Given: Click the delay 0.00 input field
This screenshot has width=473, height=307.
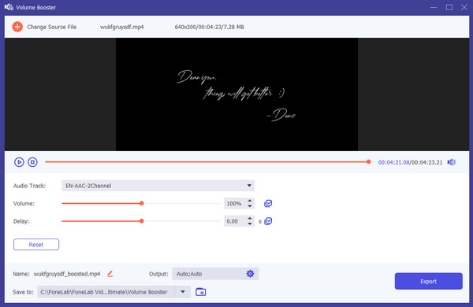Looking at the screenshot, I should (x=235, y=221).
